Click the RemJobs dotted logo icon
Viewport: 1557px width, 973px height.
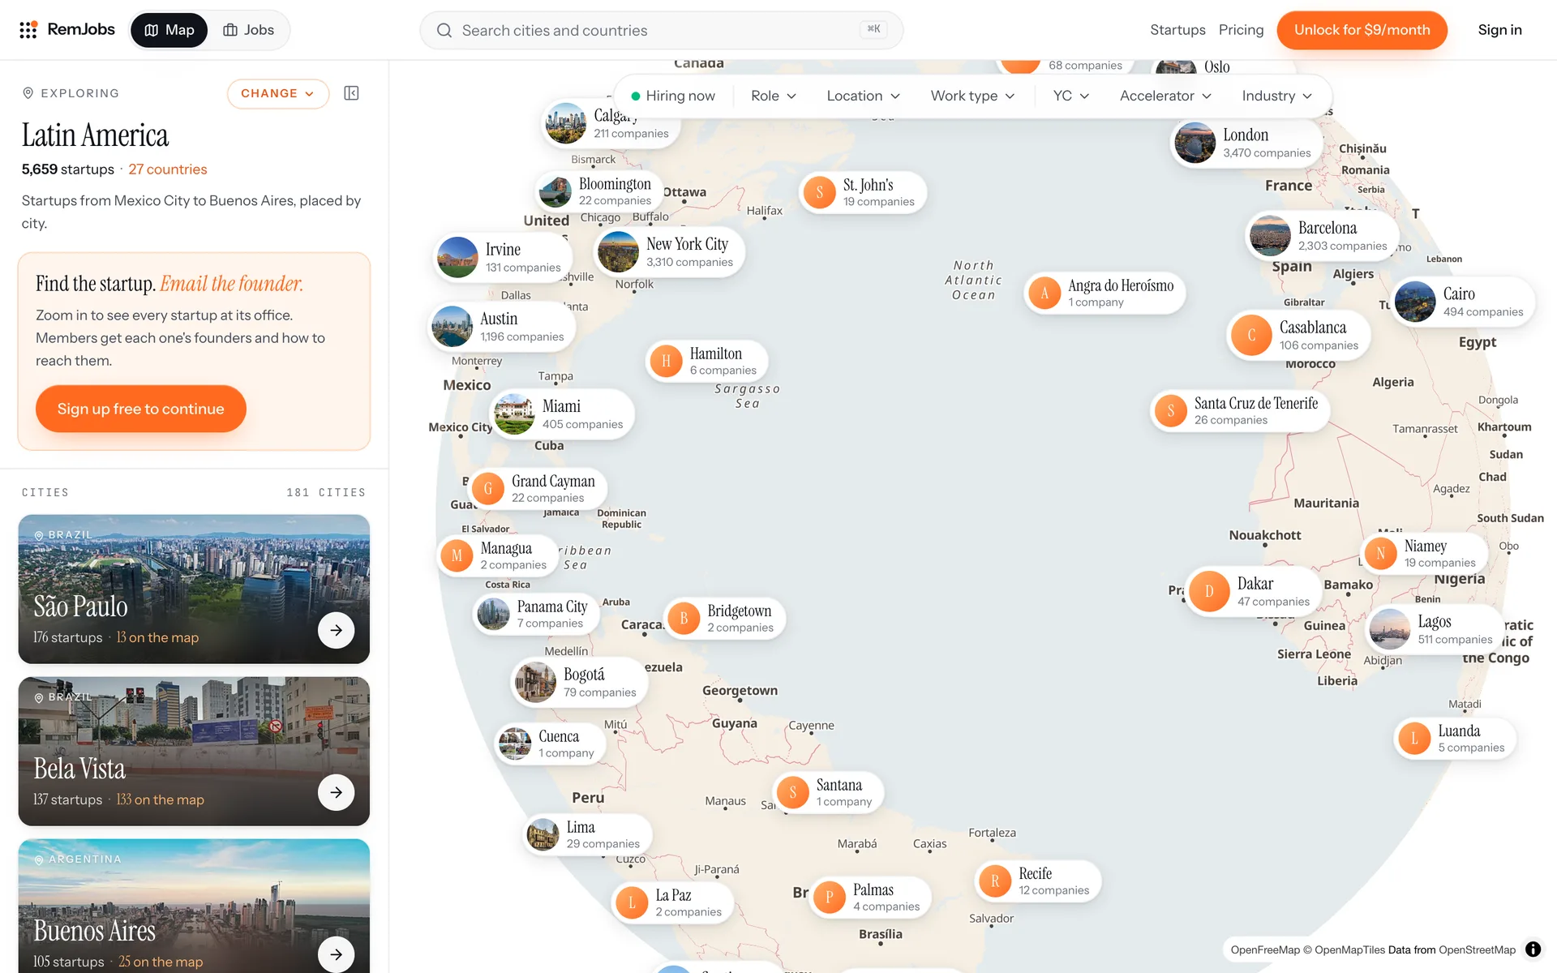point(28,30)
